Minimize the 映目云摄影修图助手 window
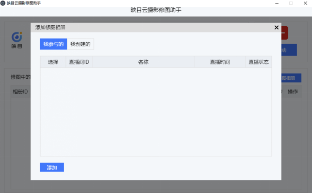 [277, 3]
